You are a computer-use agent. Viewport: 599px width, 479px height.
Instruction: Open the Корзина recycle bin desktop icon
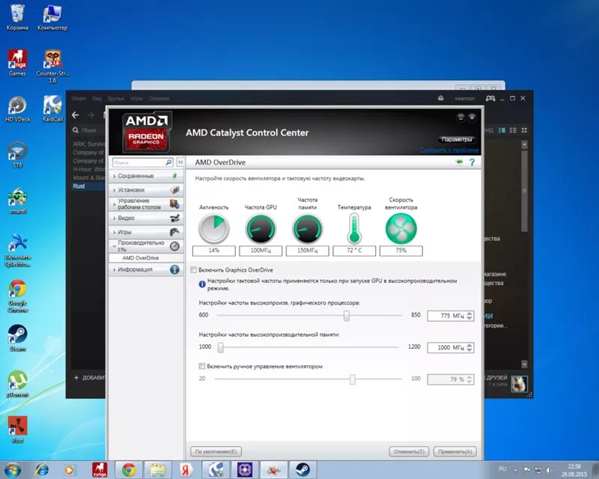[x=17, y=17]
